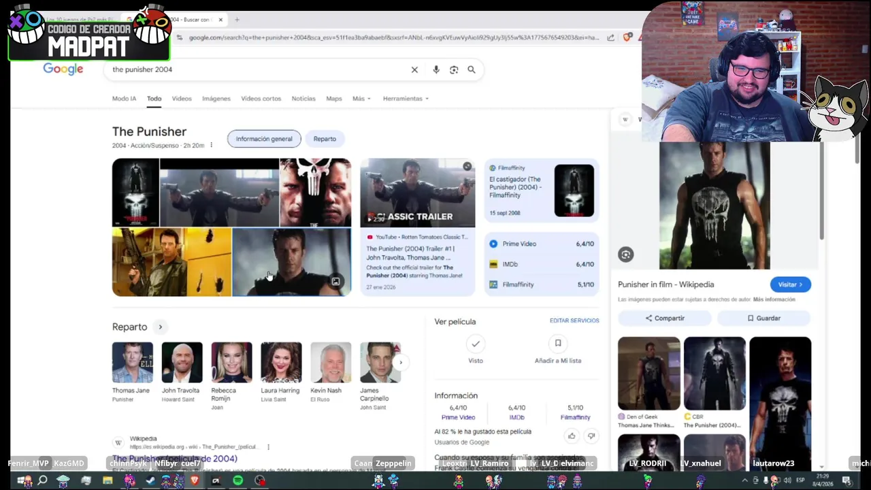Open three-dot menu next to Wikipedia result
871x490 pixels.
pos(268,446)
